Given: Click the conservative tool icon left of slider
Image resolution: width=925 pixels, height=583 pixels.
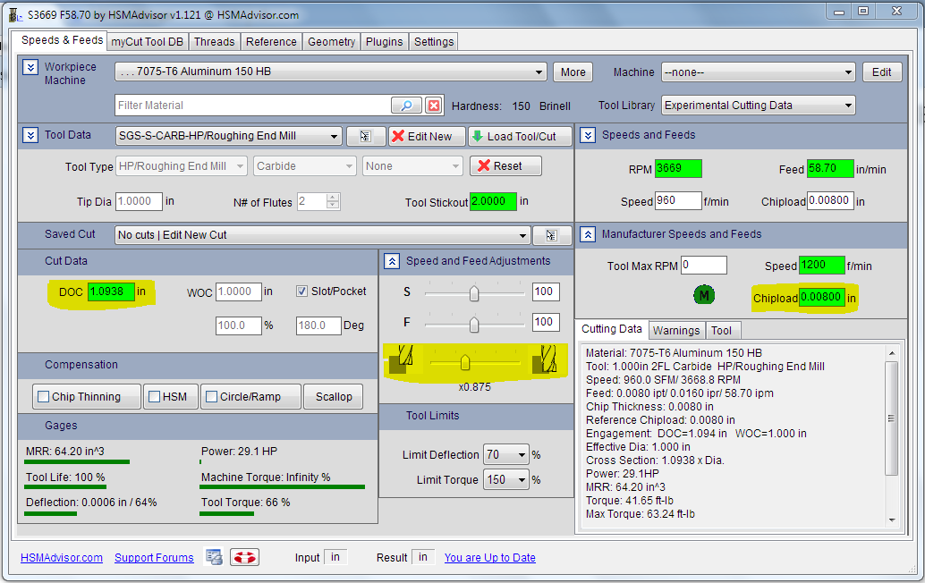Looking at the screenshot, I should pyautogui.click(x=400, y=359).
